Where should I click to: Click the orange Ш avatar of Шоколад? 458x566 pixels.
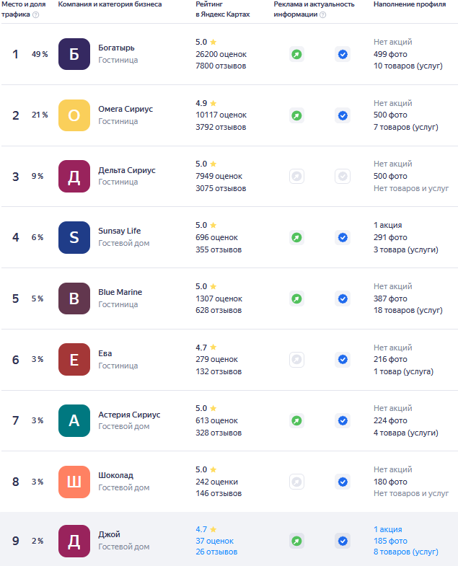pyautogui.click(x=74, y=482)
